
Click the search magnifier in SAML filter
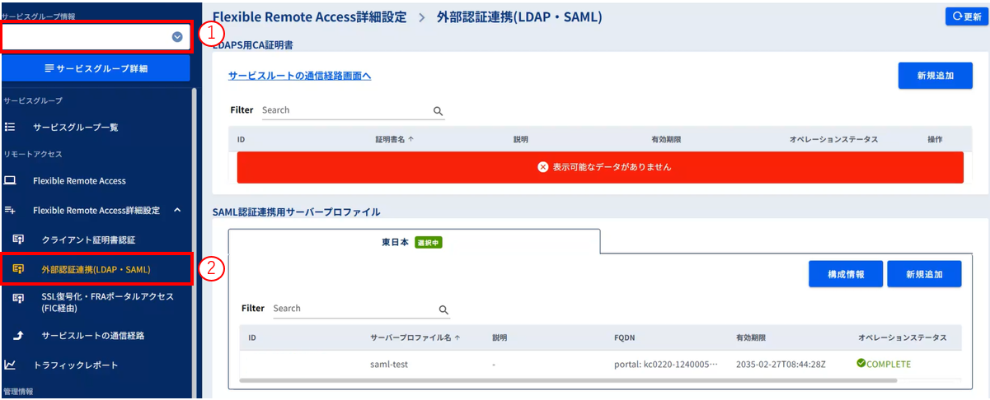443,309
